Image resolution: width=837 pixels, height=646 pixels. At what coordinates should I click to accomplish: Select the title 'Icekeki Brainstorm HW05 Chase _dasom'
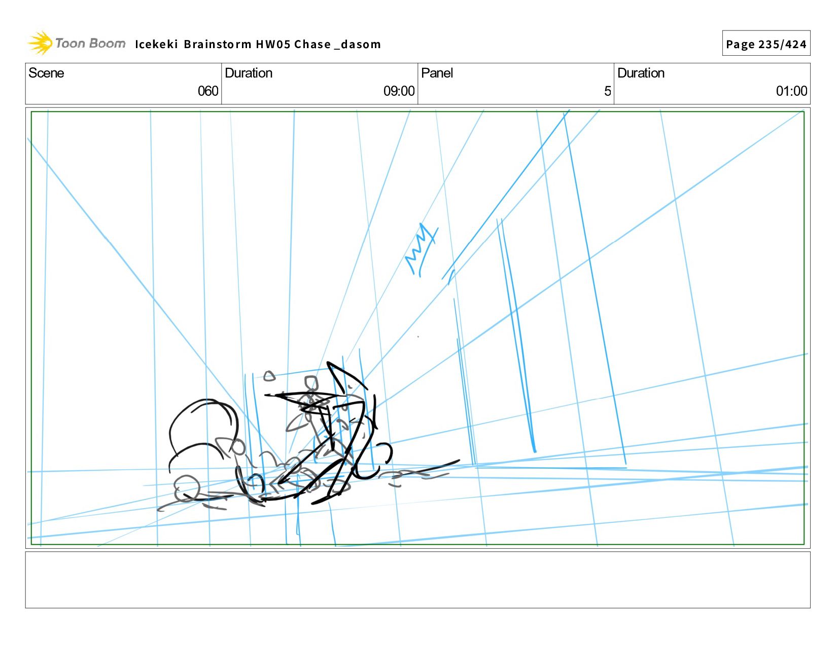(x=258, y=44)
